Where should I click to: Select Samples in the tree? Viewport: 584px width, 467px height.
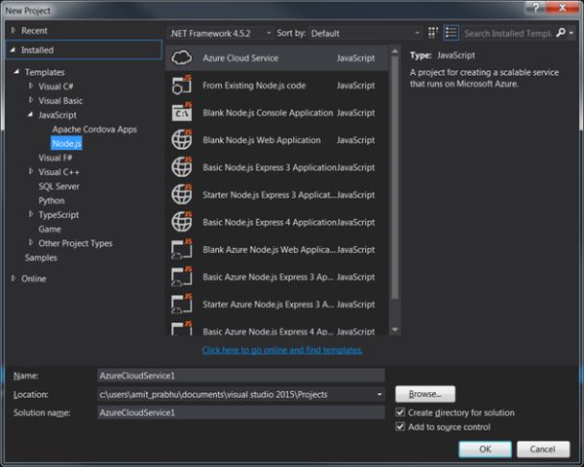pyautogui.click(x=41, y=257)
